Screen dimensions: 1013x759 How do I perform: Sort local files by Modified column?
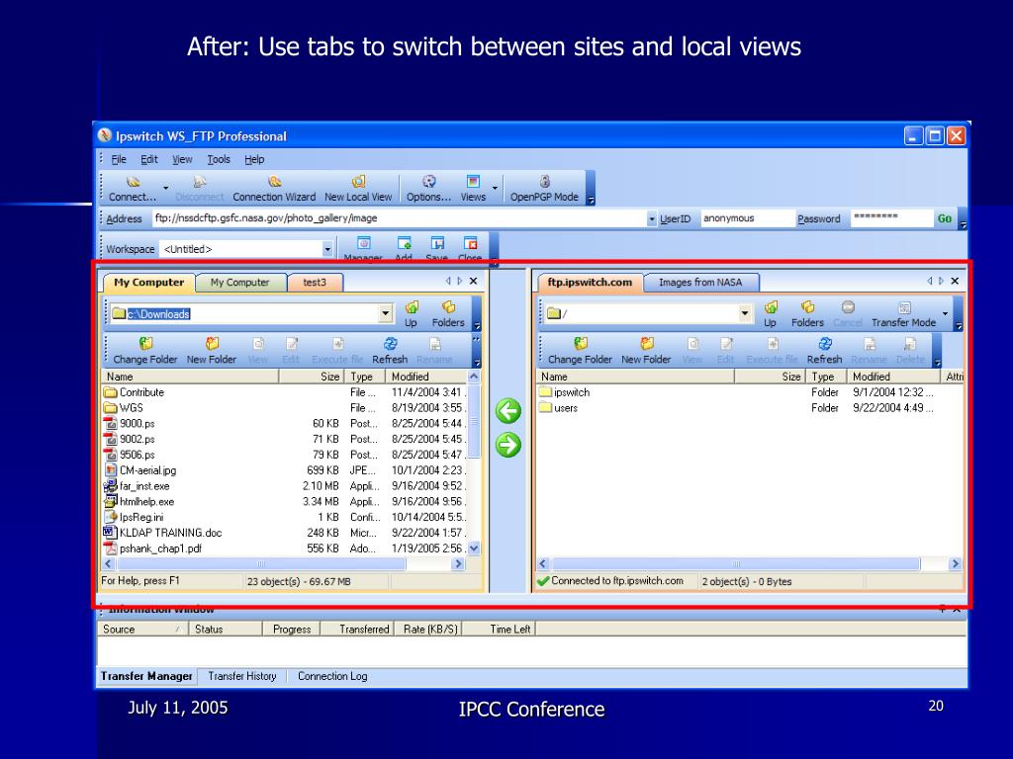[426, 377]
